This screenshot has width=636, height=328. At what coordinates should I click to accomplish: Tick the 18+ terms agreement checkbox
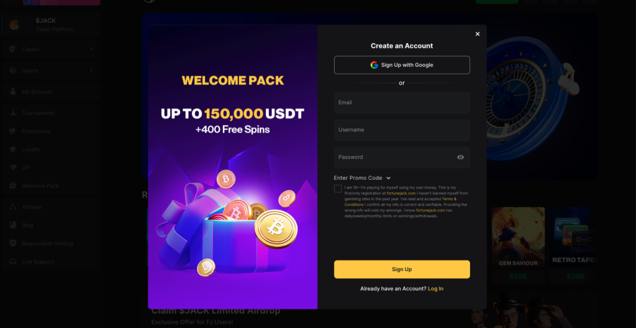click(338, 188)
